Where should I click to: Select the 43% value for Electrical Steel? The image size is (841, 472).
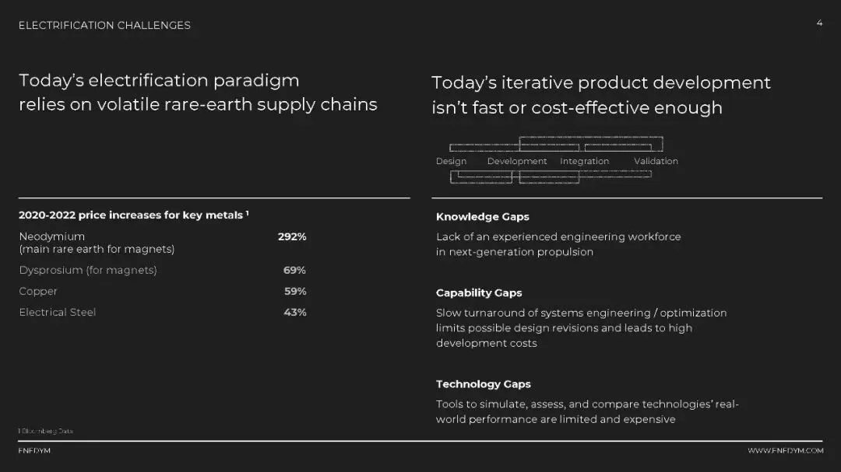click(294, 312)
